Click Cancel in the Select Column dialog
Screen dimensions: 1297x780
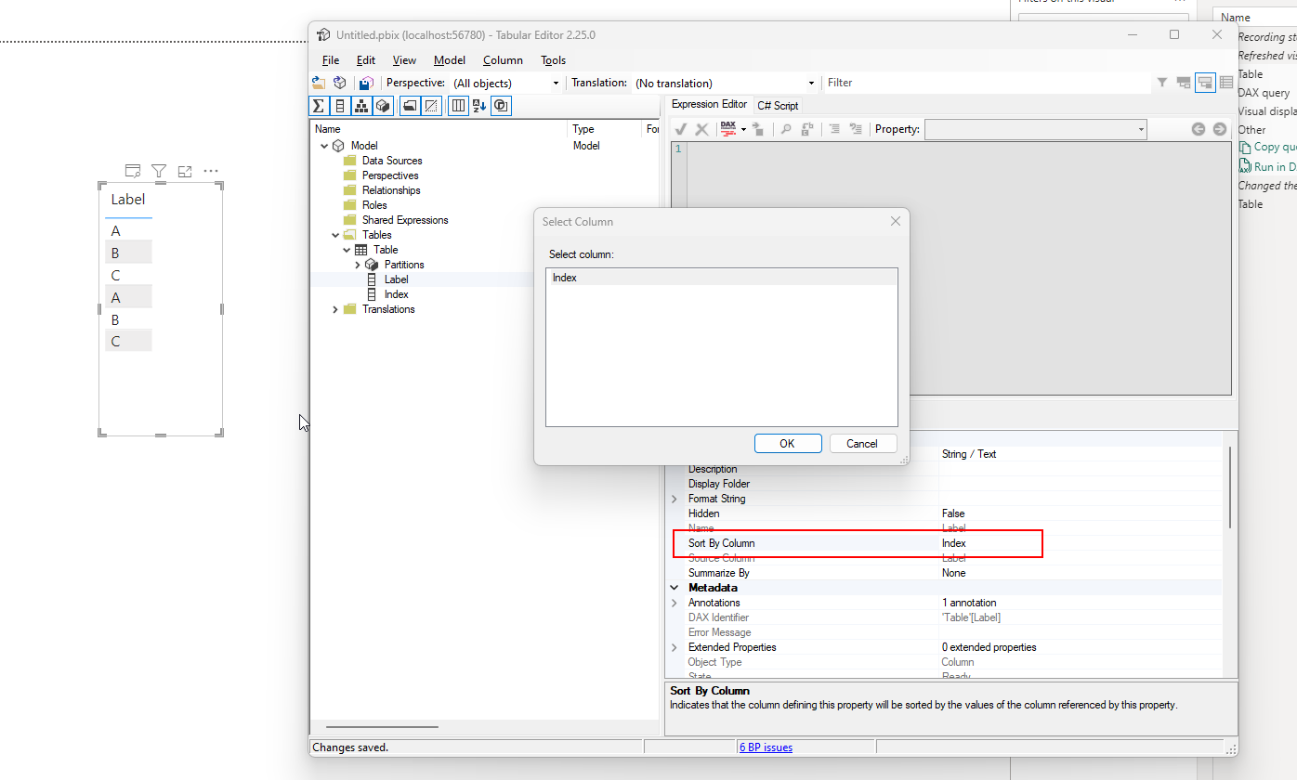[x=863, y=443]
